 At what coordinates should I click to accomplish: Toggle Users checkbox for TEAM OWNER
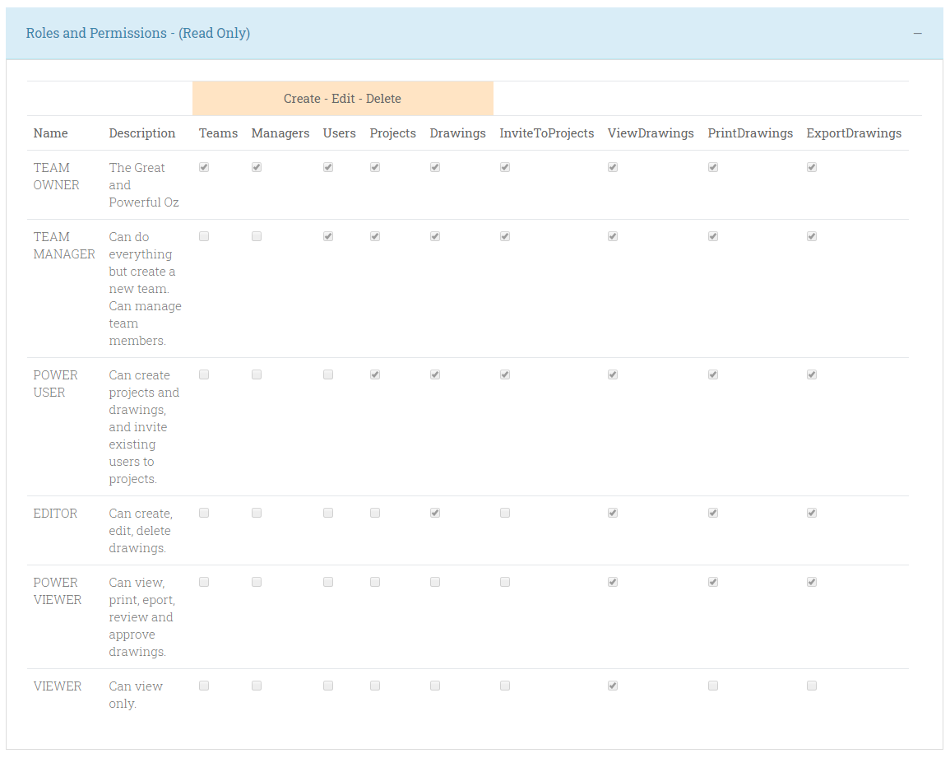[328, 167]
